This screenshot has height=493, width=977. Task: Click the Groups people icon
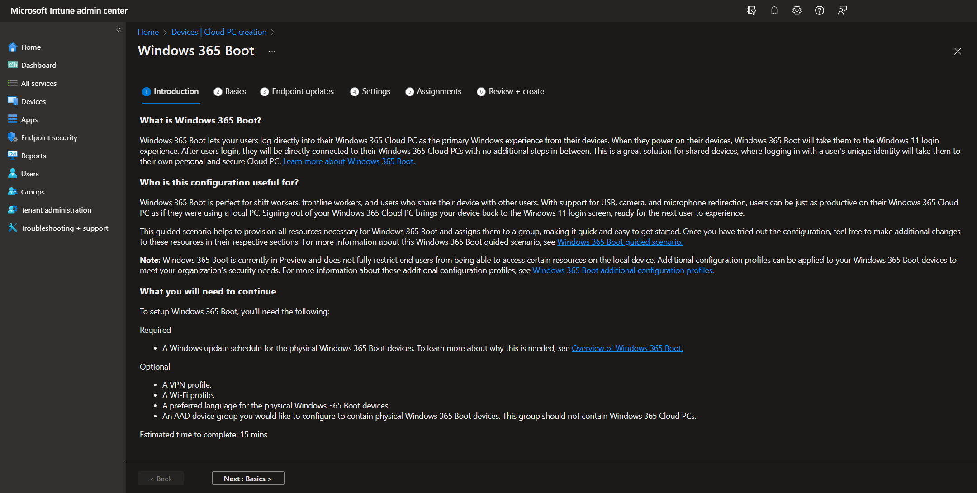click(13, 192)
